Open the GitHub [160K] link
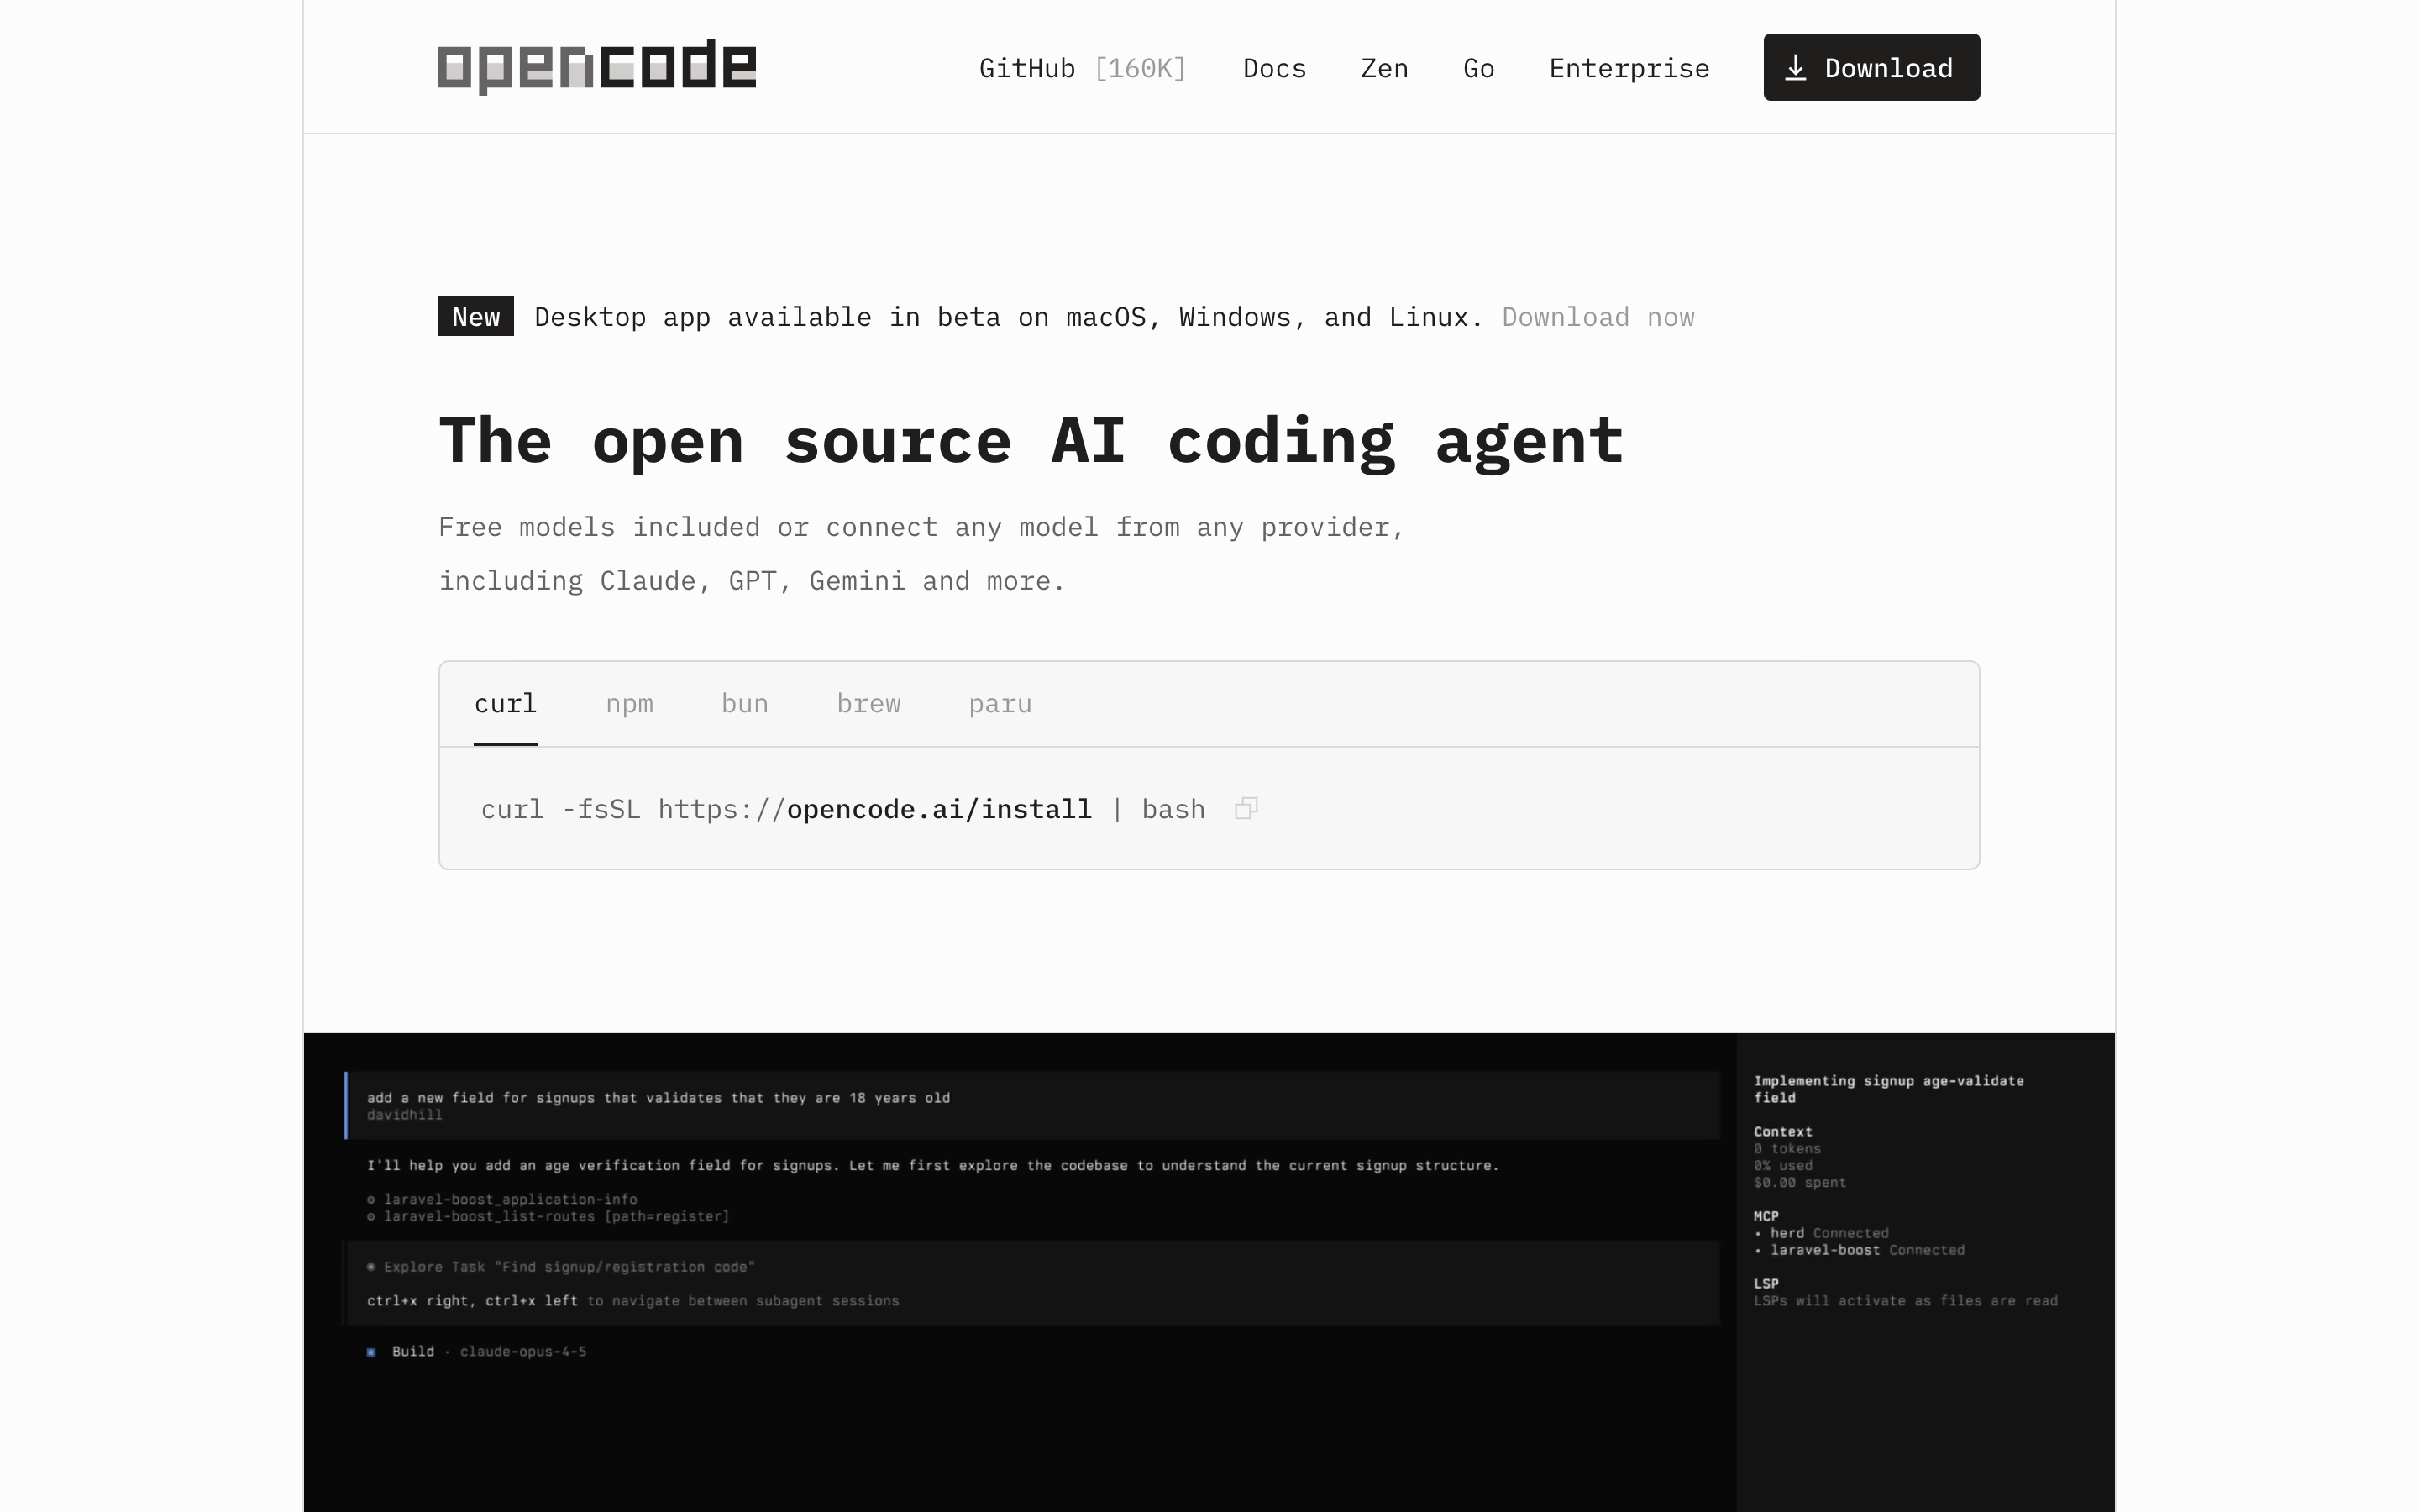 pyautogui.click(x=1083, y=68)
